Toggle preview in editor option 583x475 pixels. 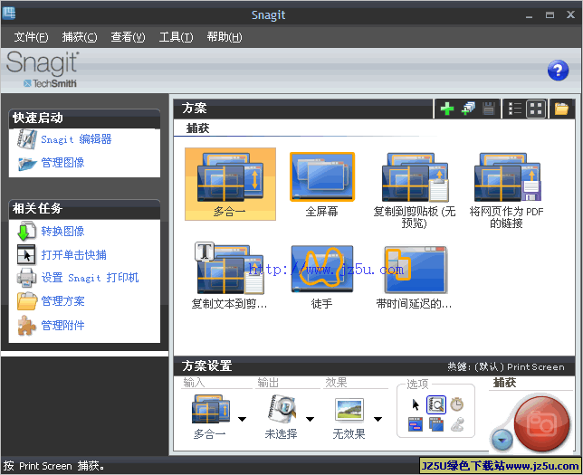[436, 404]
